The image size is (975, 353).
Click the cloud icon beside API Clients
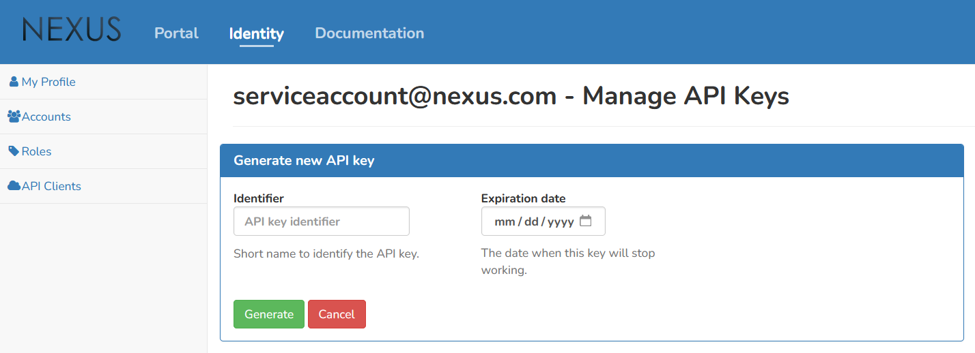tap(14, 186)
